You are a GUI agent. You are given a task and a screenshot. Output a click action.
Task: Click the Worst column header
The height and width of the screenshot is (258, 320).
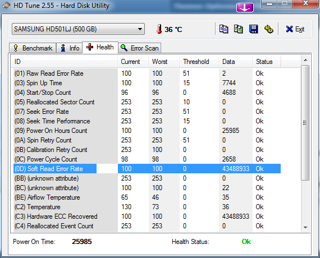164,62
